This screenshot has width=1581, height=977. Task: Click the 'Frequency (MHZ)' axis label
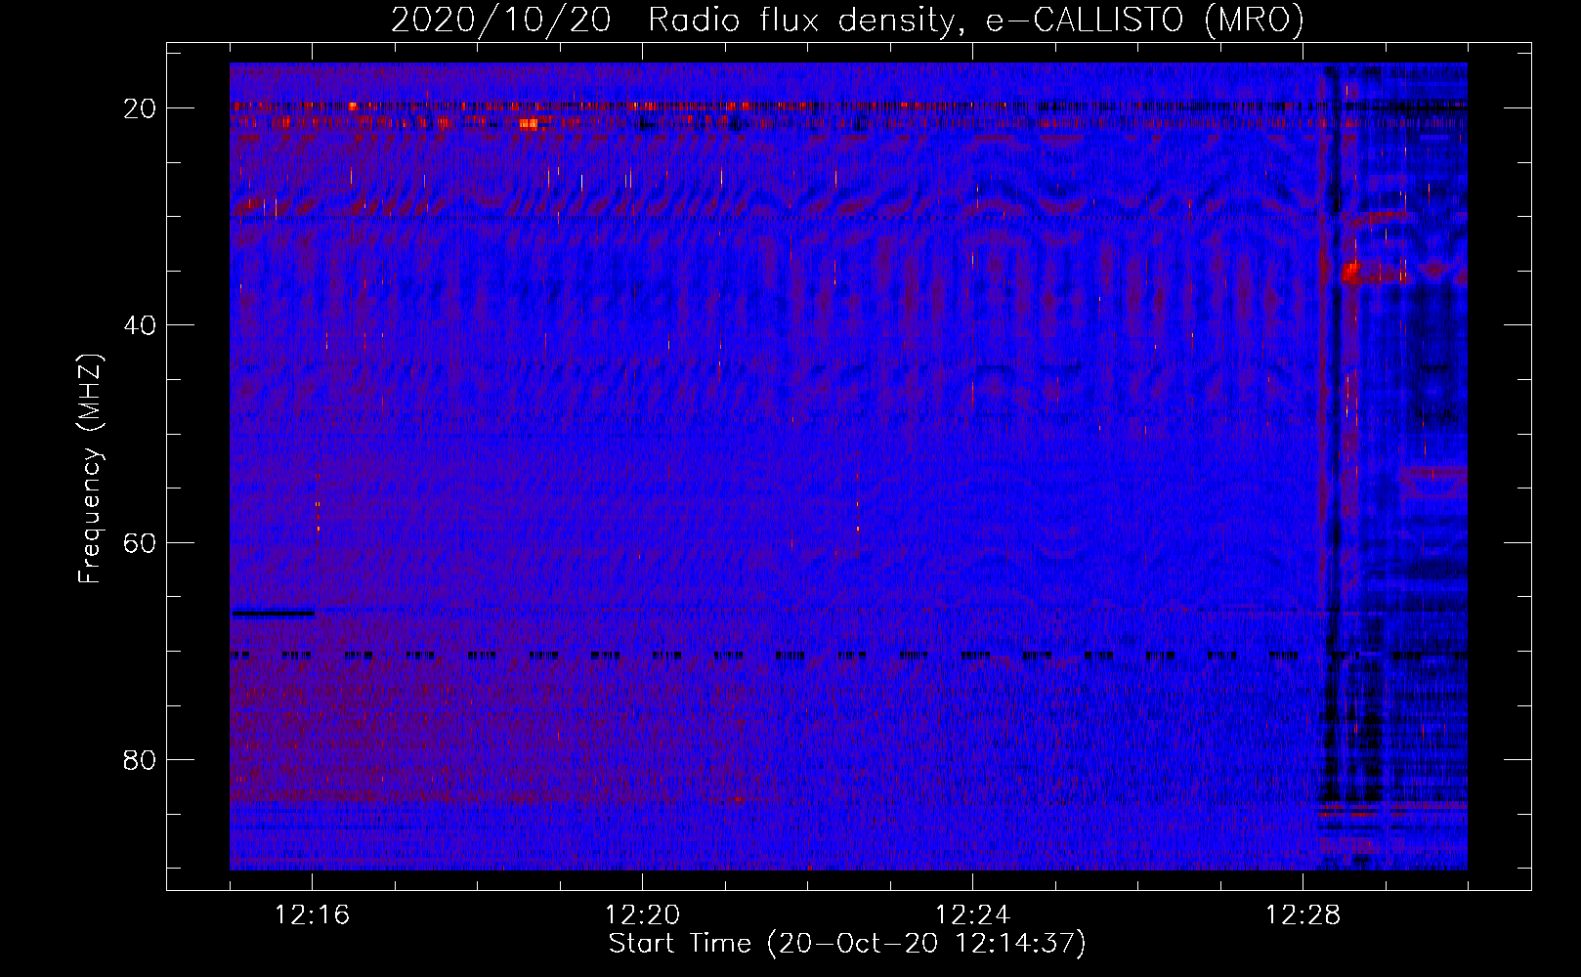pyautogui.click(x=90, y=469)
